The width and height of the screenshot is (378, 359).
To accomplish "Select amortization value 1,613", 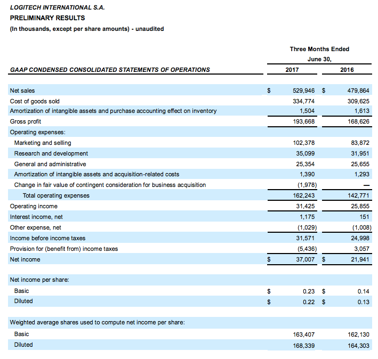I will point(362,111).
